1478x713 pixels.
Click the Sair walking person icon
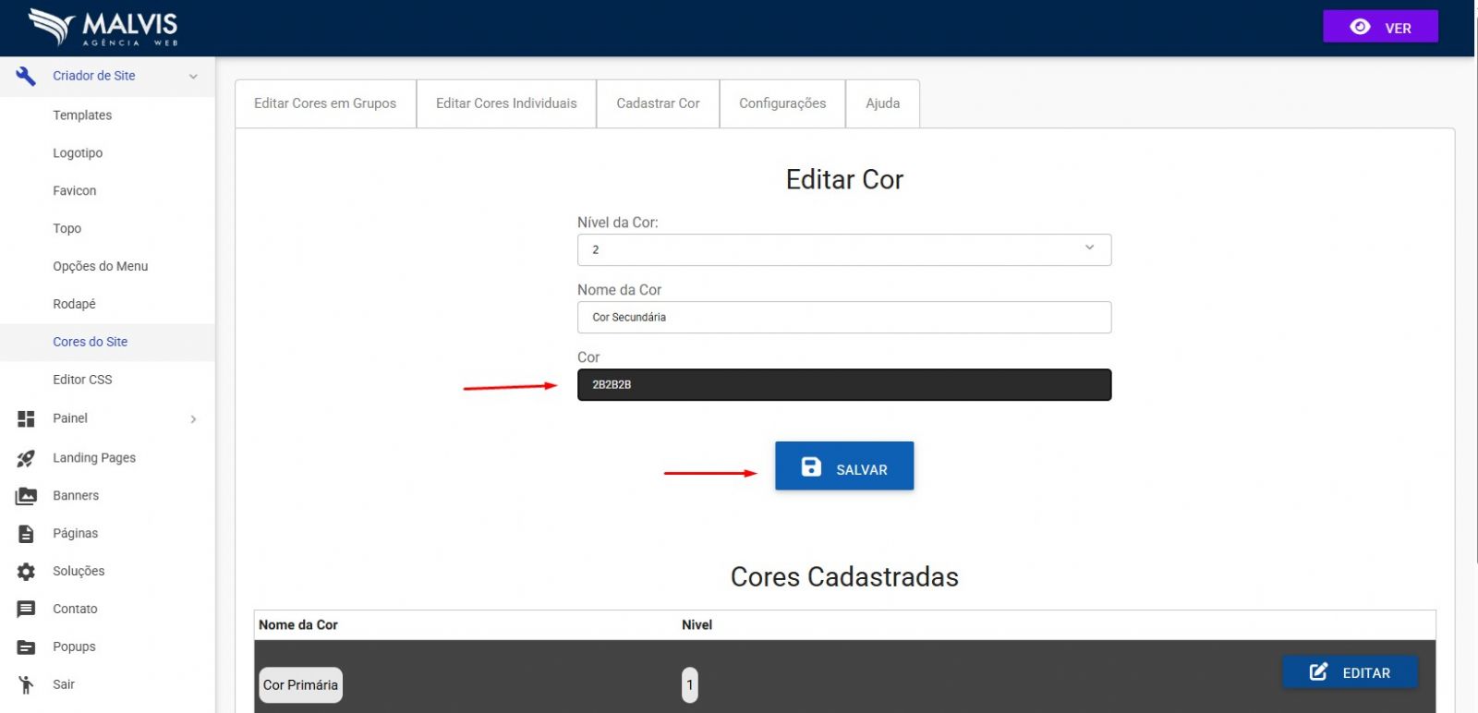[x=26, y=684]
